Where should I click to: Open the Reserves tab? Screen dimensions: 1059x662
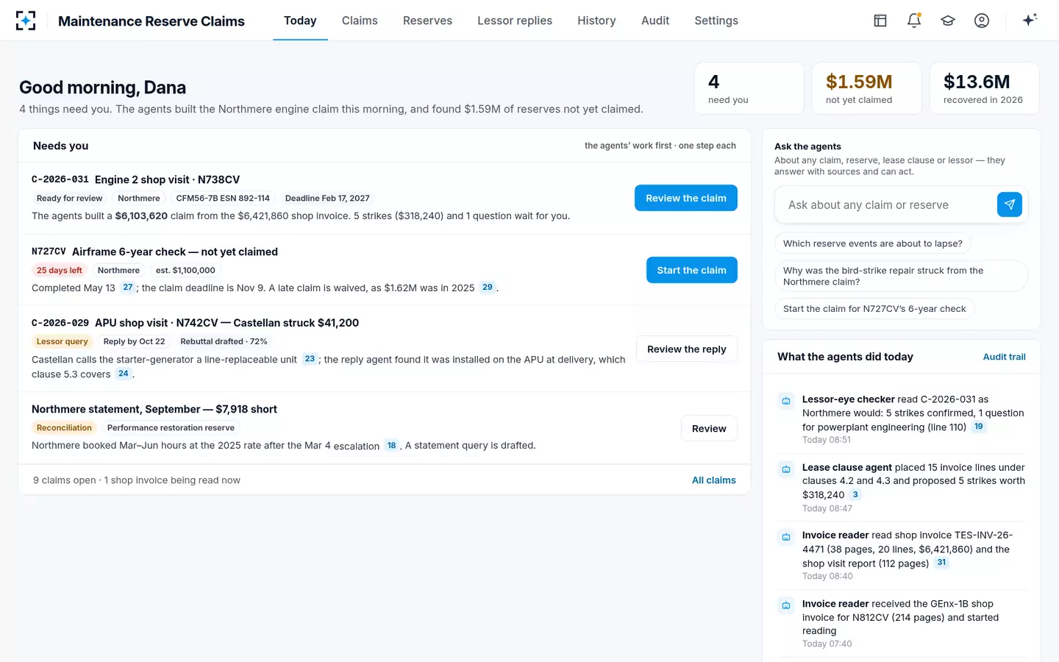(x=427, y=21)
